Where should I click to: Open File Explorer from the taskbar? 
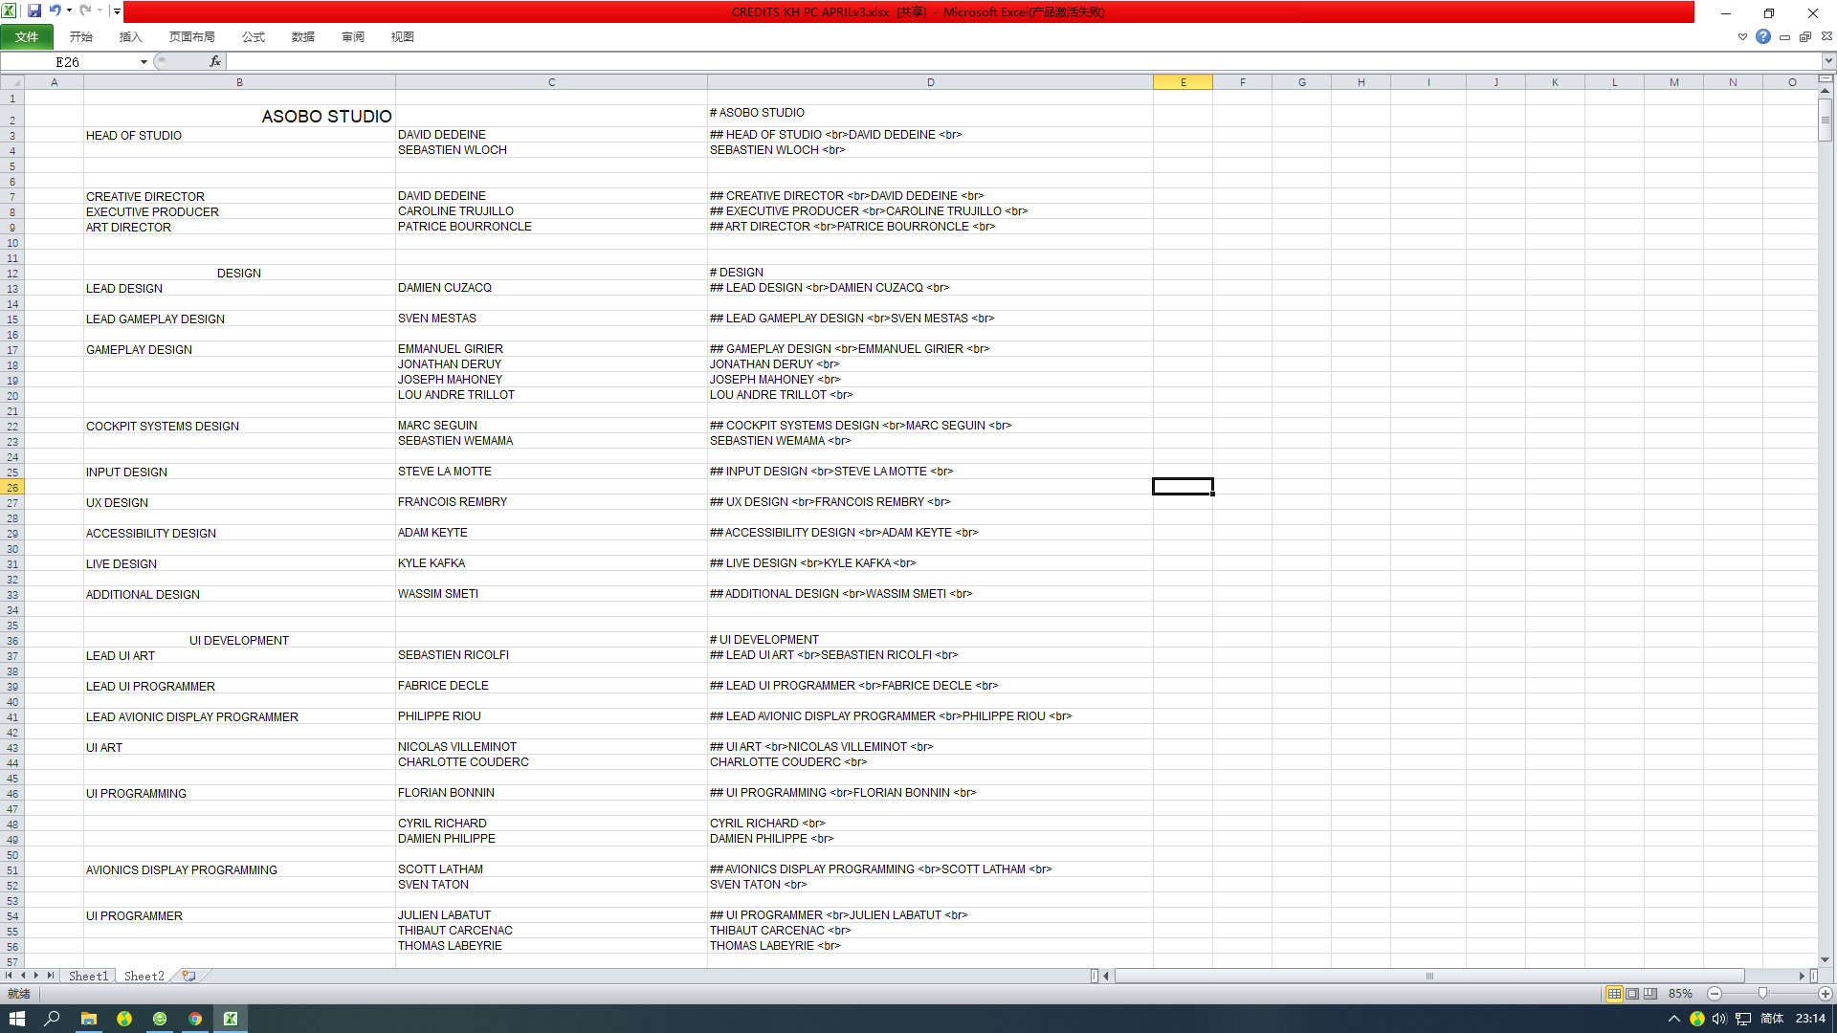(x=88, y=1019)
